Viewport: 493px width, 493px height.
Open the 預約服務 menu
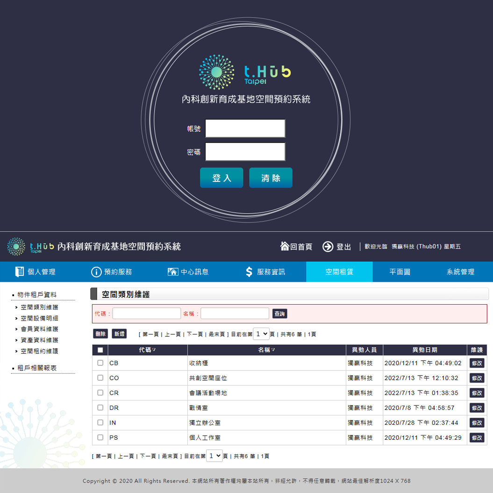pos(112,272)
